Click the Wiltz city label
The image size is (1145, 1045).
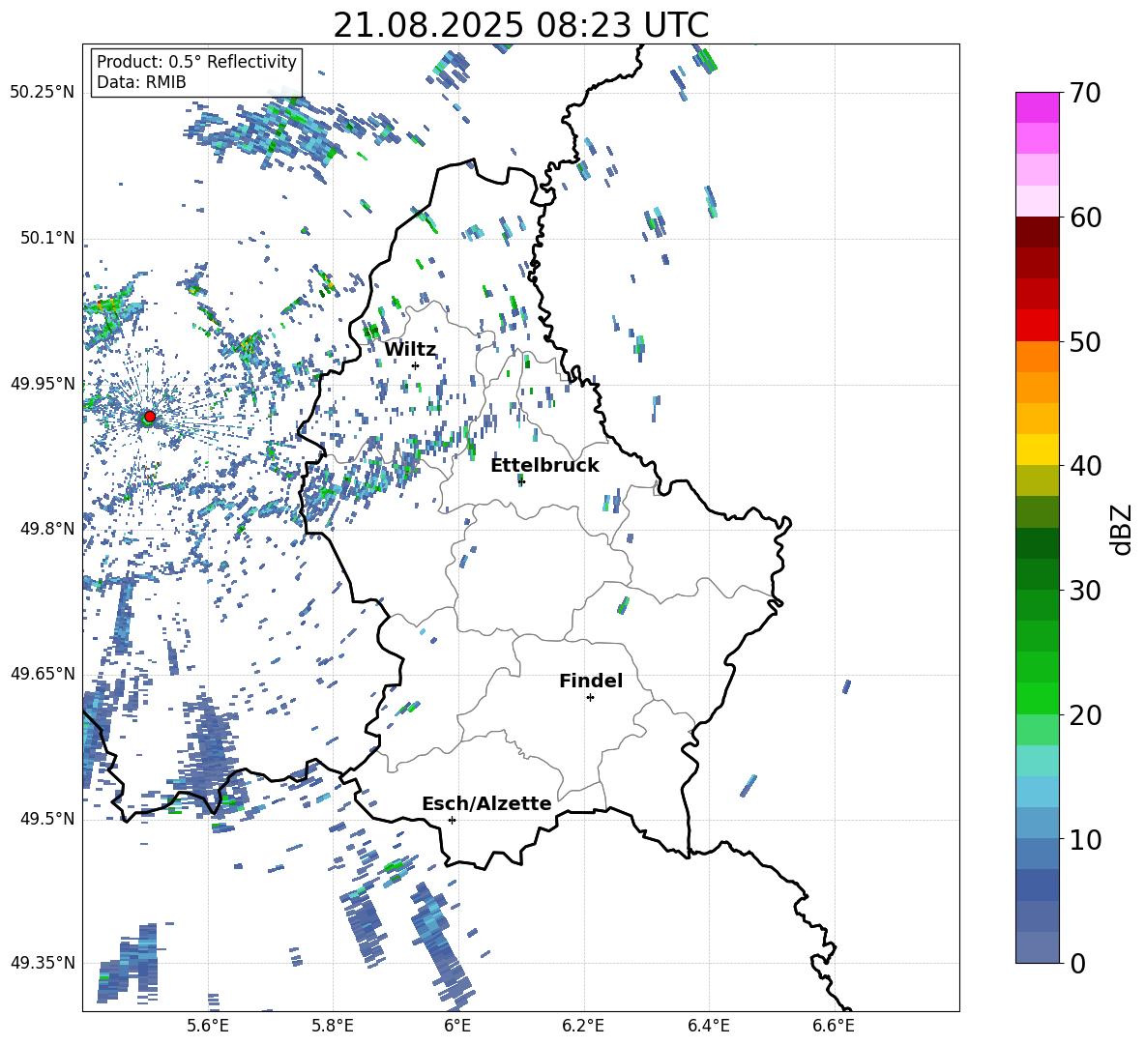pyautogui.click(x=410, y=350)
